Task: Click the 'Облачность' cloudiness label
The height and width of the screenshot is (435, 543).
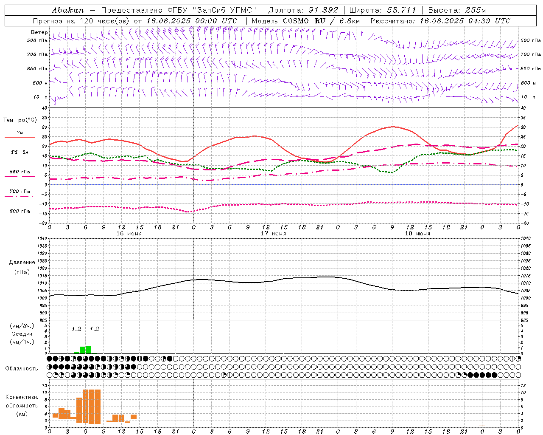Action: pyautogui.click(x=22, y=369)
